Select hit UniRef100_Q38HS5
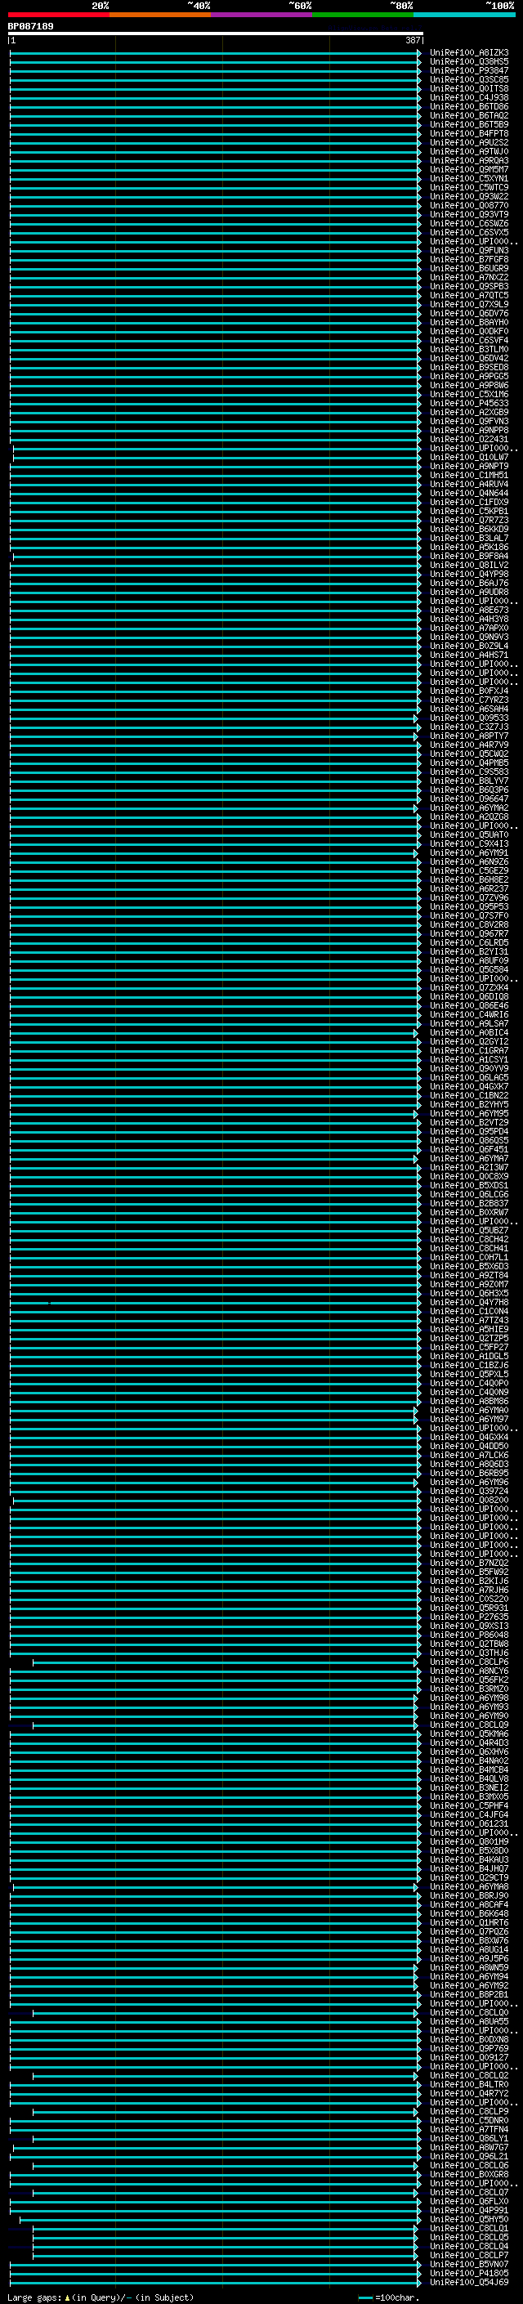 tap(469, 62)
